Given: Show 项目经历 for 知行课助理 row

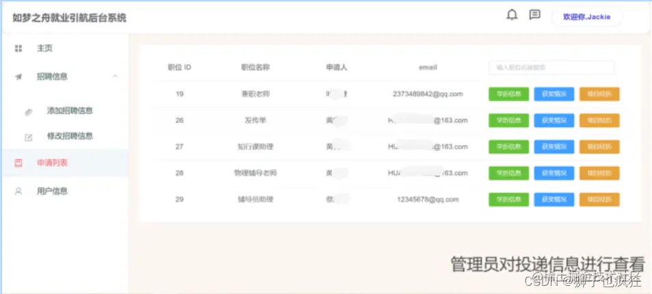Looking at the screenshot, I should [x=599, y=147].
